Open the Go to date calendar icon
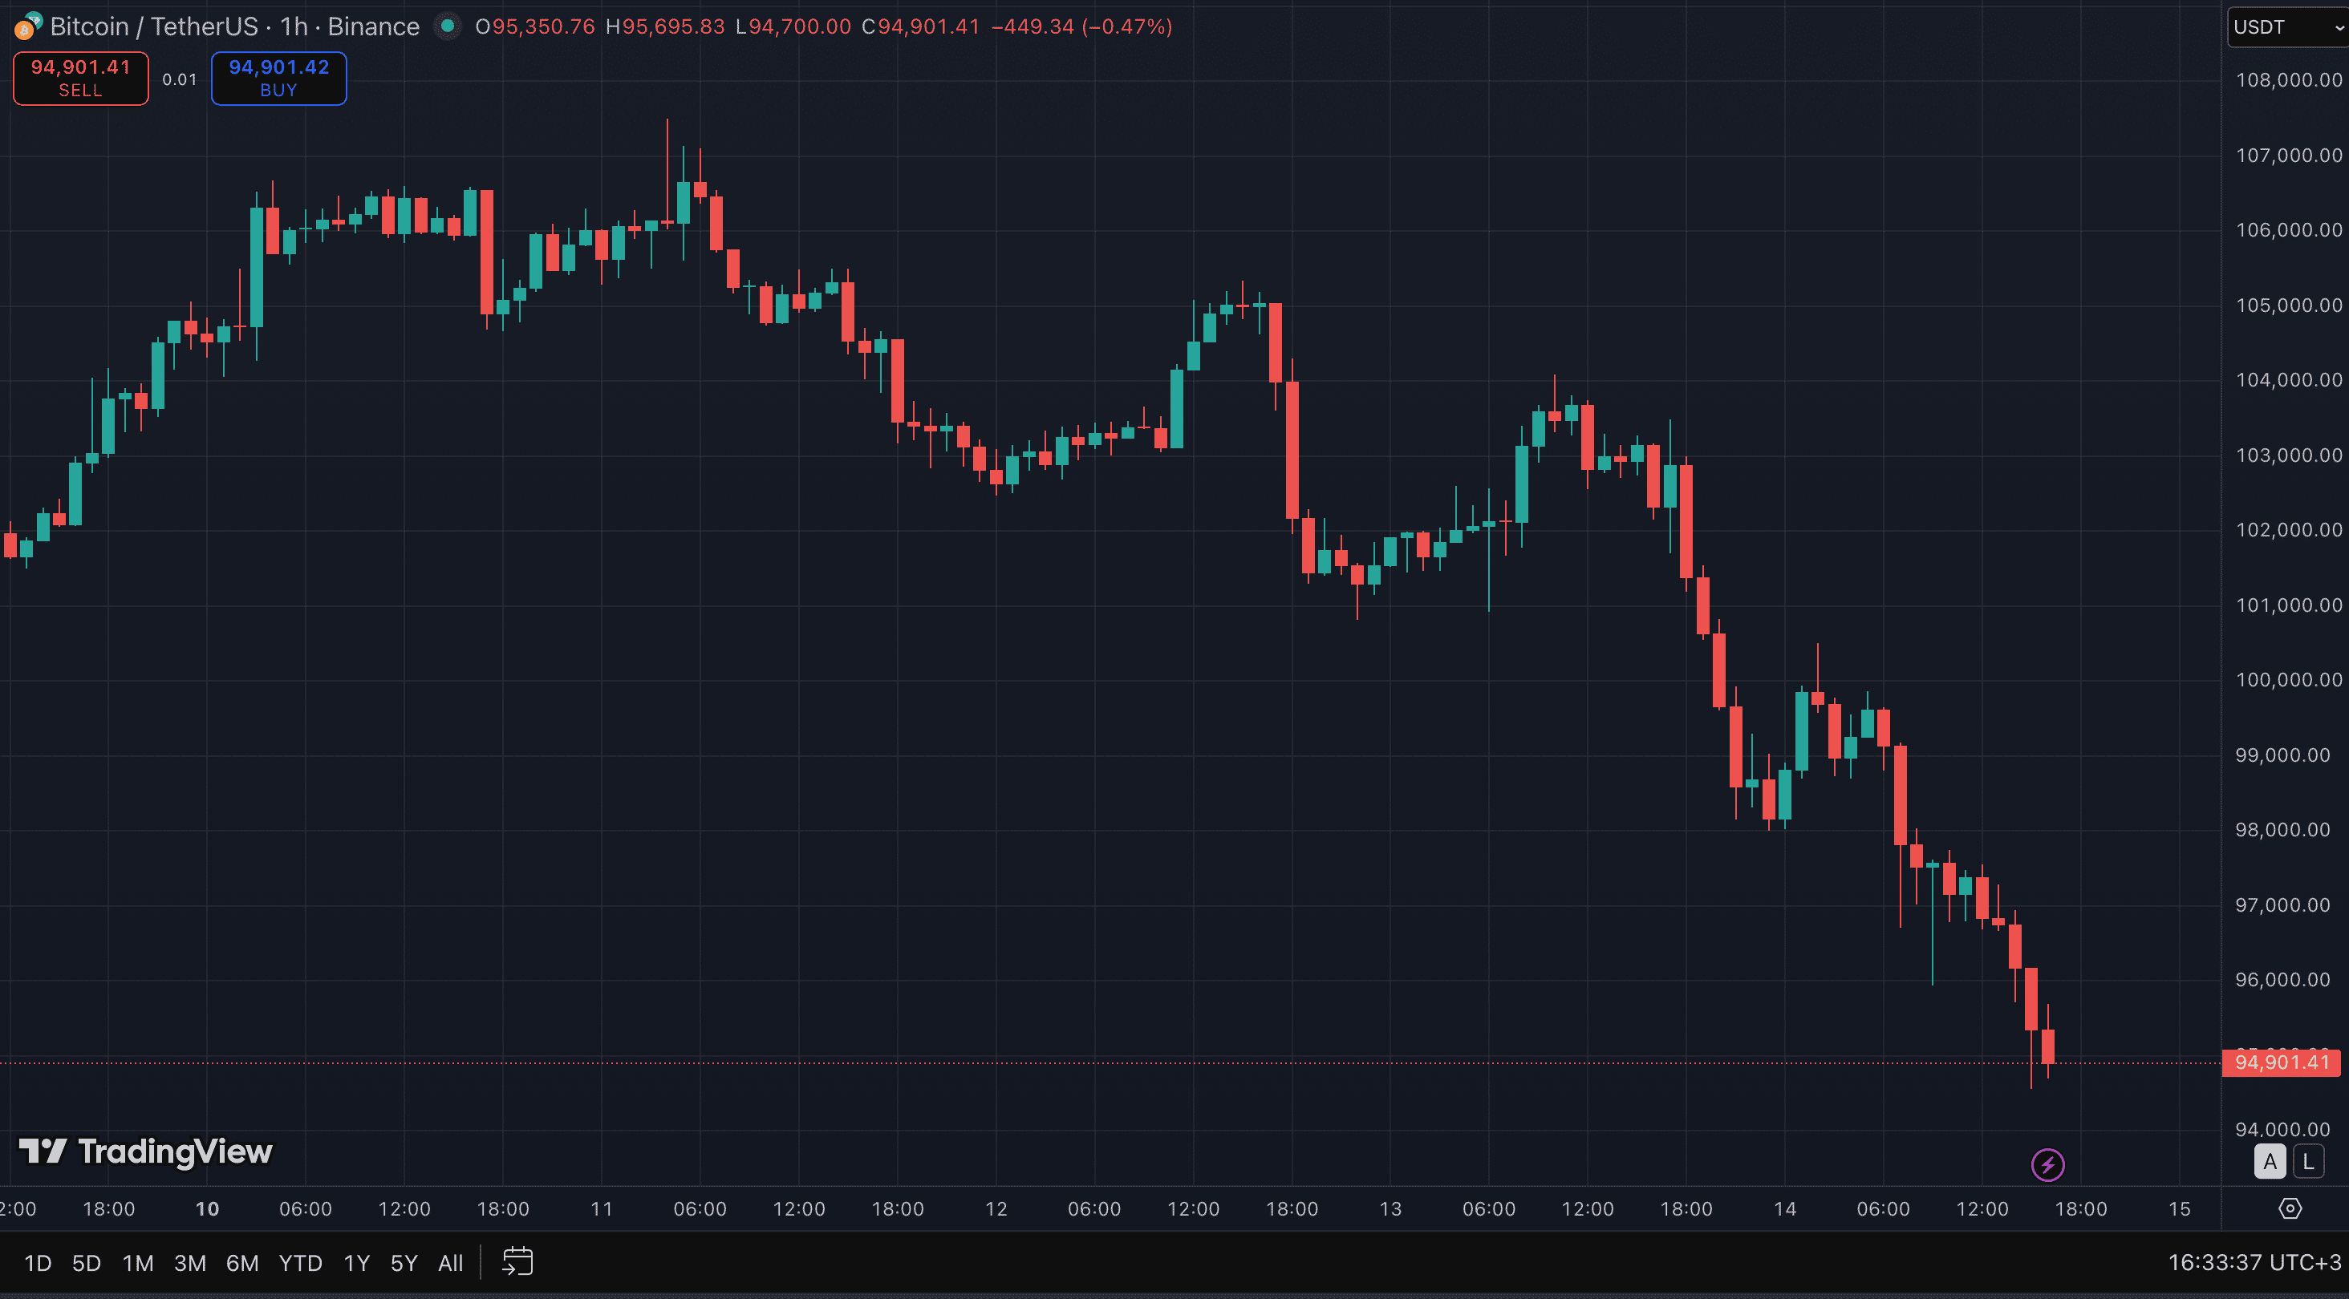 (517, 1261)
